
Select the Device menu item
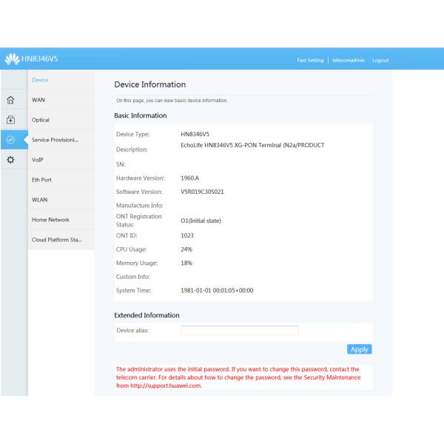pos(40,79)
